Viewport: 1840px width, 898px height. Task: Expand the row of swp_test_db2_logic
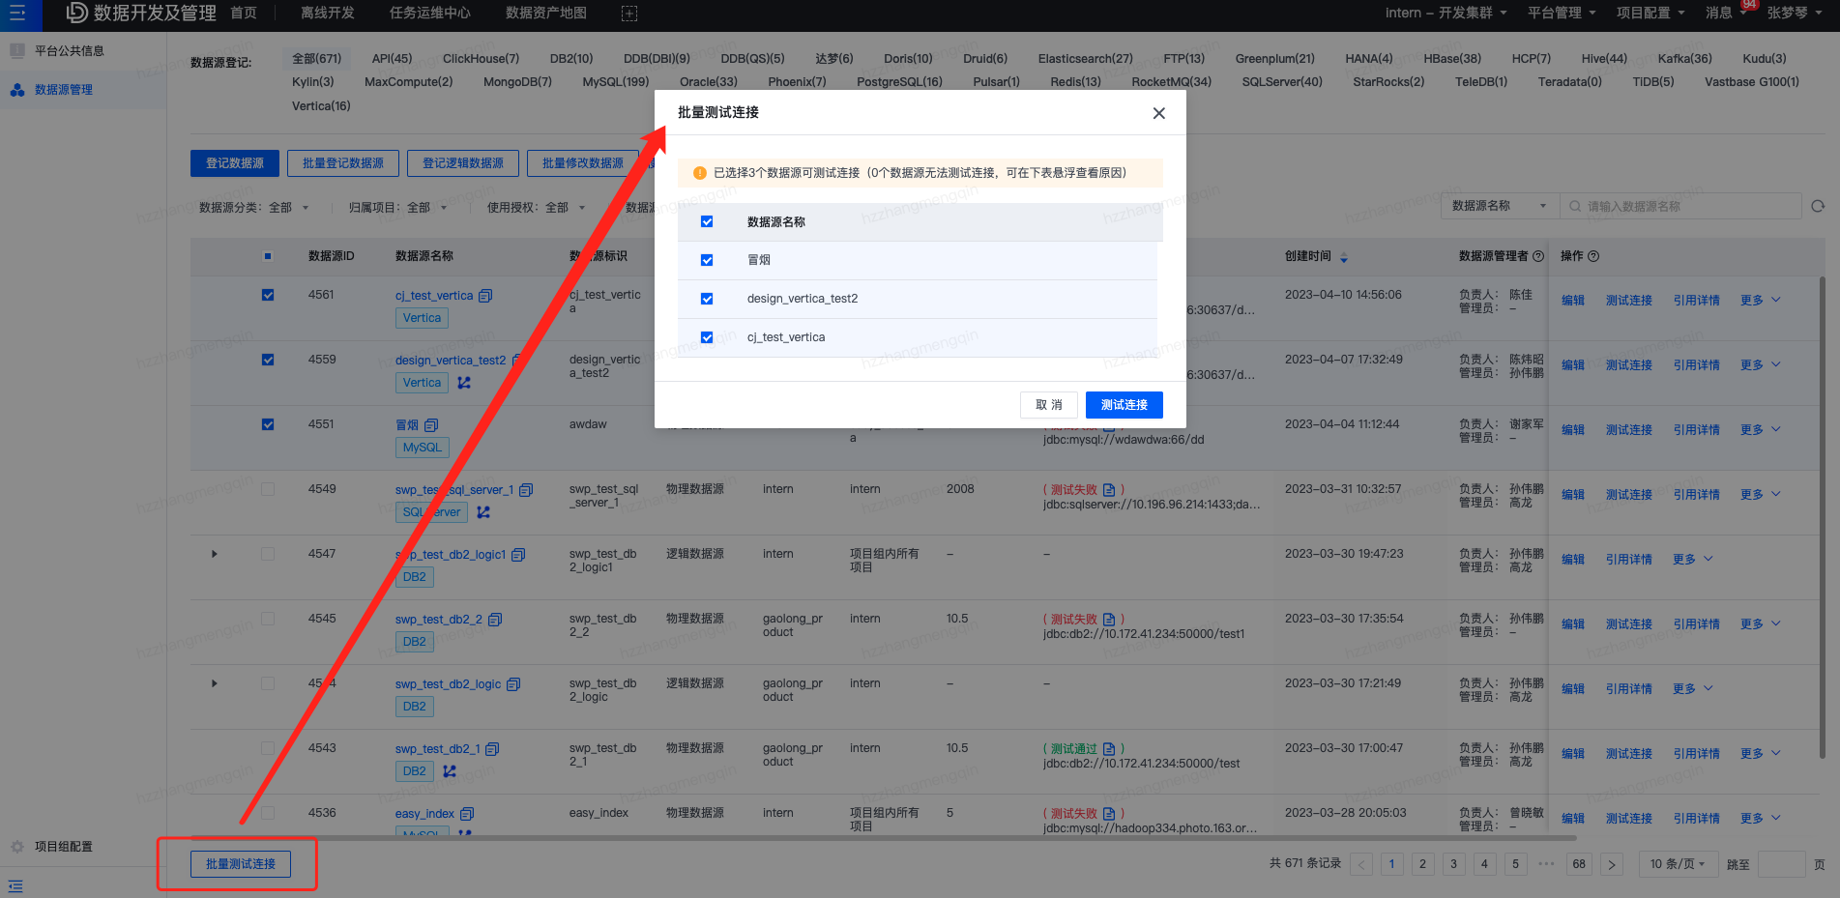[215, 684]
